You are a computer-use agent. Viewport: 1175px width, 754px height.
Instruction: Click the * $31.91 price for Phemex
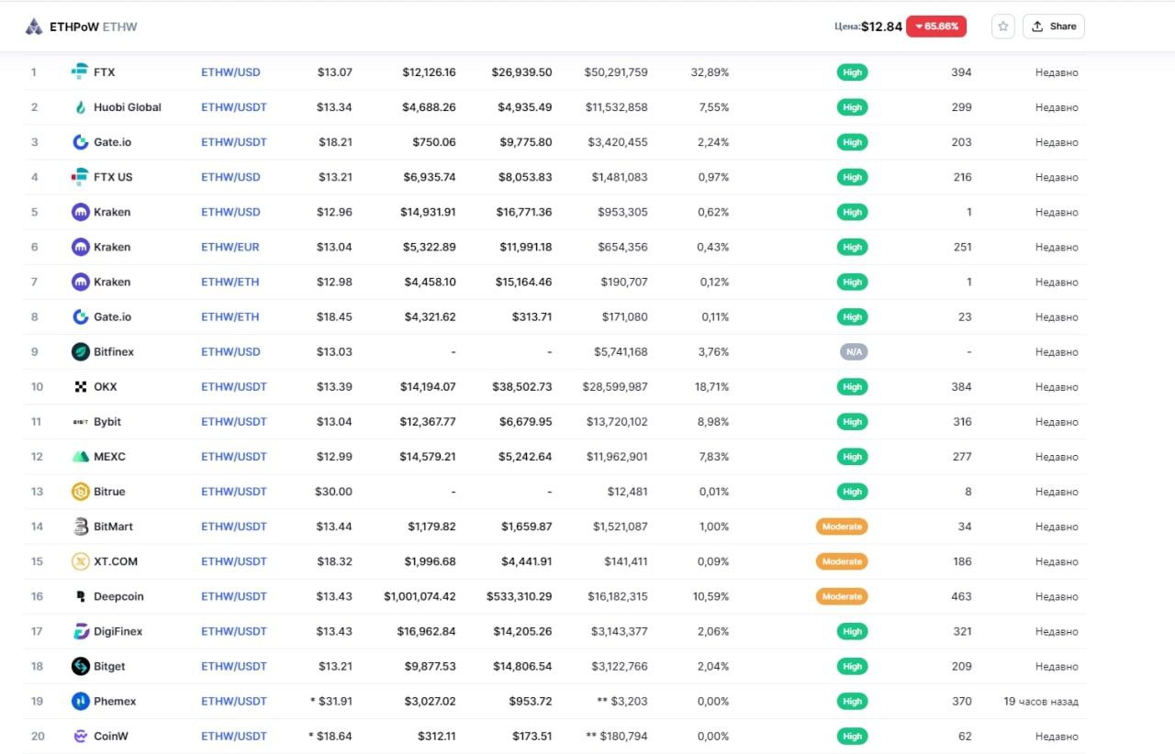(331, 701)
